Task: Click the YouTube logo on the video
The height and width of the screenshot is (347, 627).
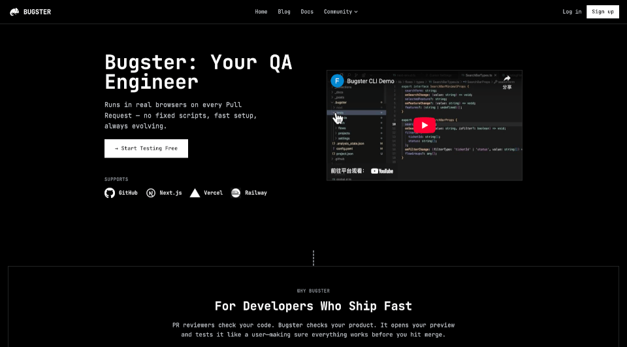Action: [x=382, y=171]
